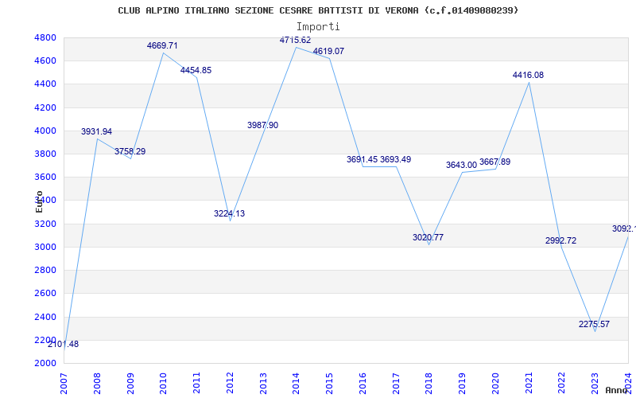Click the 2009 x-axis year
Viewport: 636px width, 398px height.
tap(130, 384)
